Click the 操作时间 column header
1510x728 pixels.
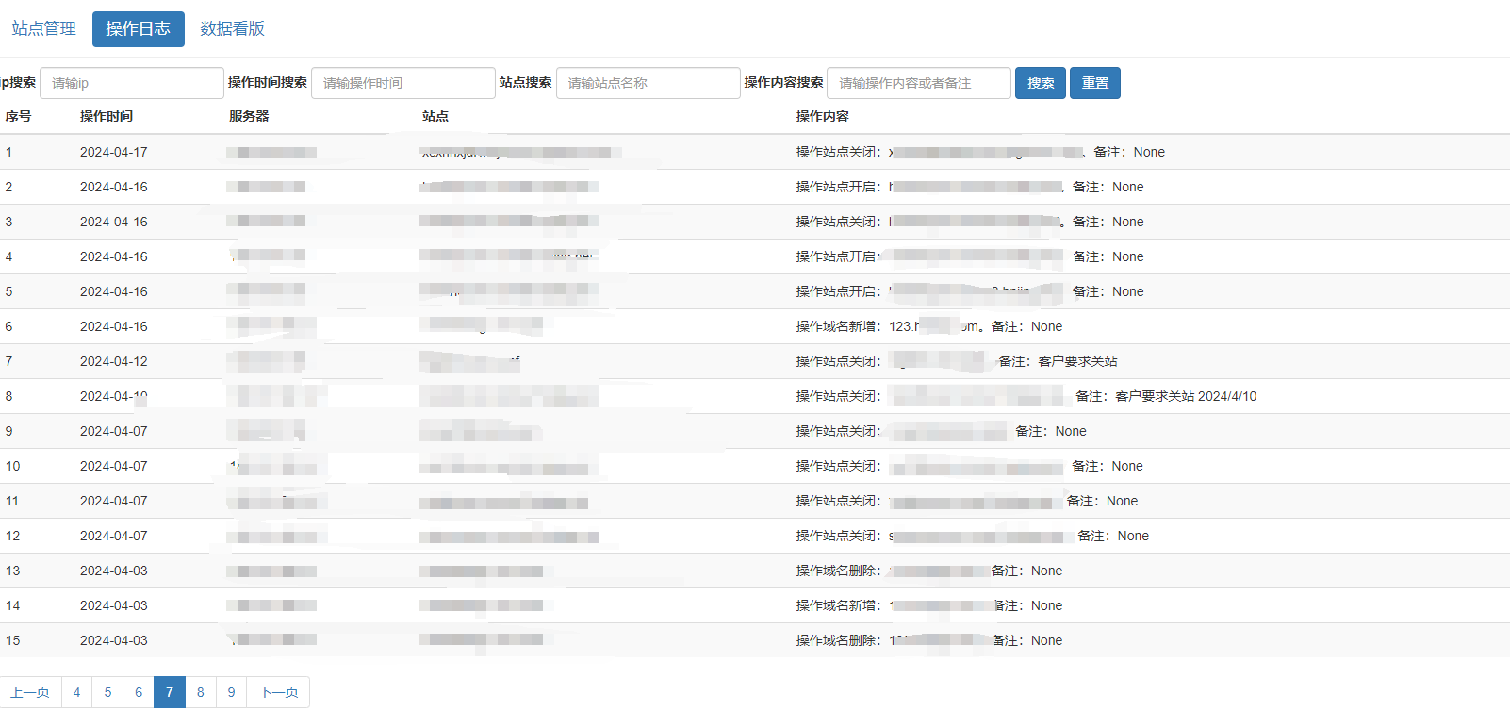point(107,116)
